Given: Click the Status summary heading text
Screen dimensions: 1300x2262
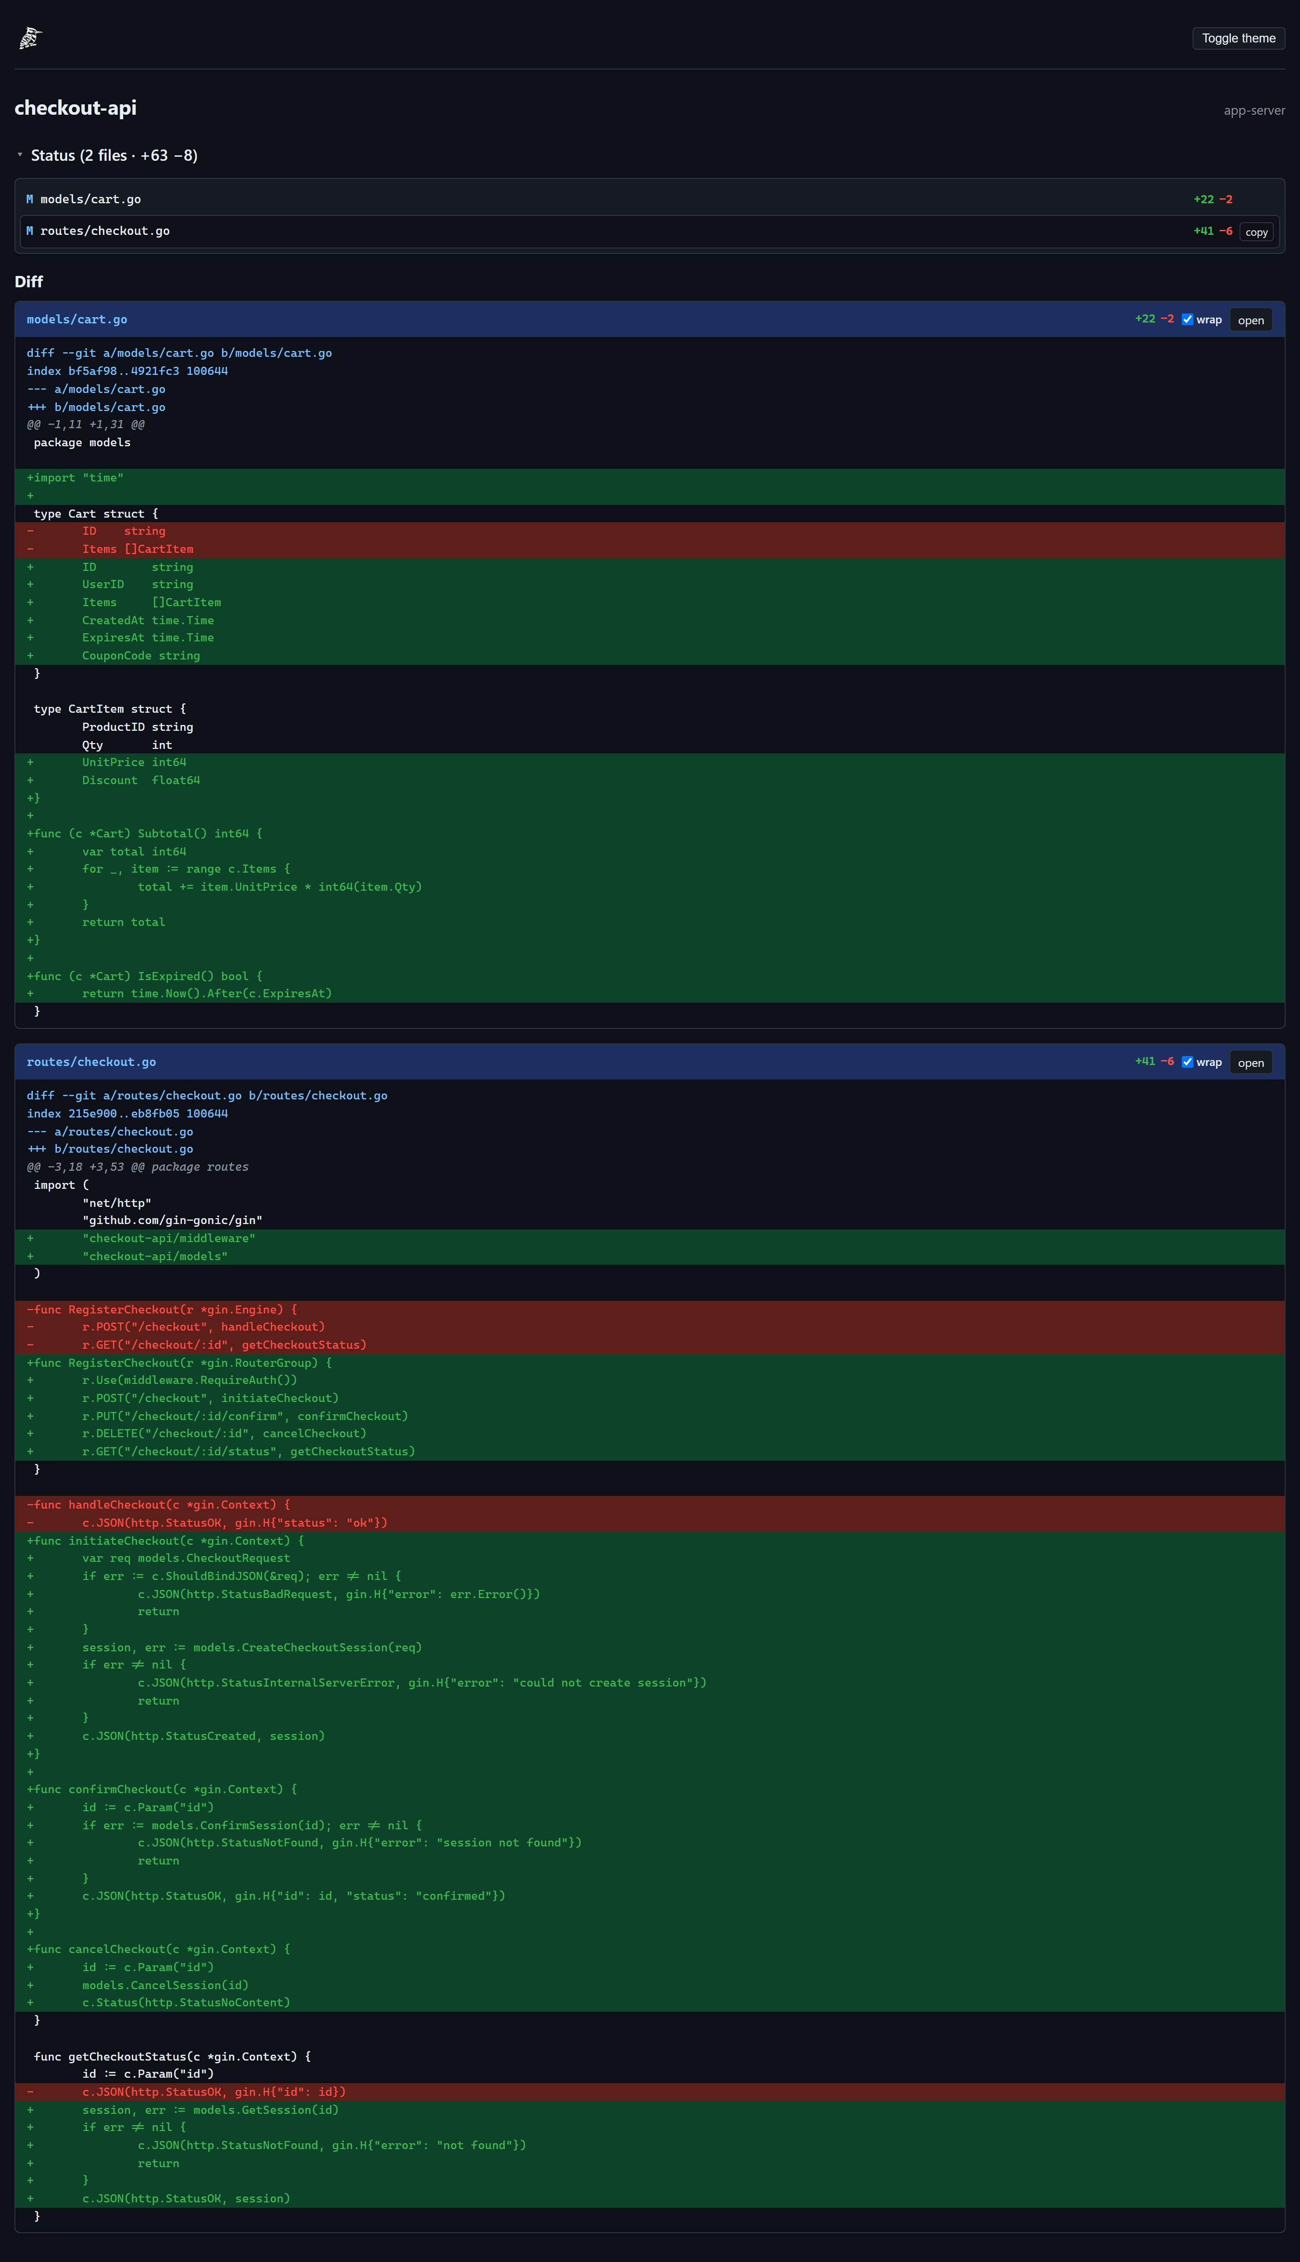Looking at the screenshot, I should pos(114,155).
